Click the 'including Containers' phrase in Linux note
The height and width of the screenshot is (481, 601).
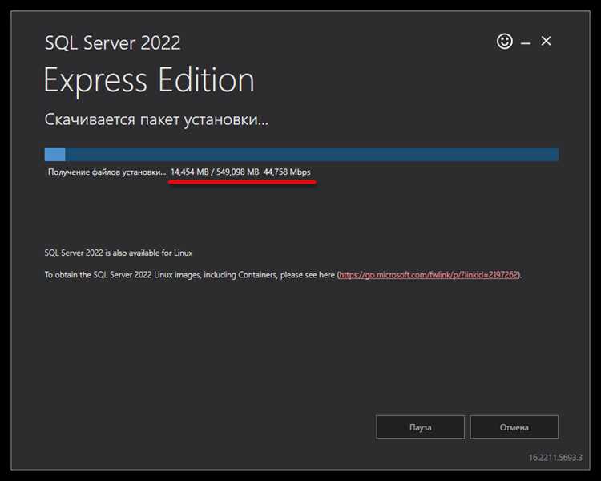[x=242, y=274]
